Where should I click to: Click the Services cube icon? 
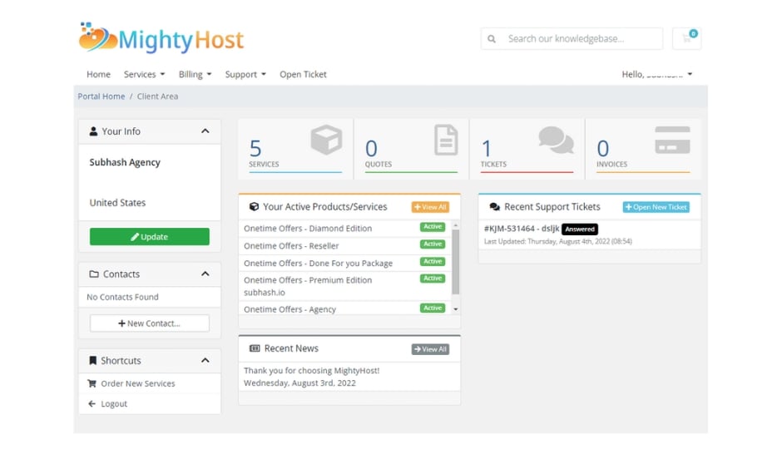(x=326, y=140)
